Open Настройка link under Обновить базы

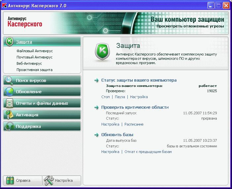(110, 152)
